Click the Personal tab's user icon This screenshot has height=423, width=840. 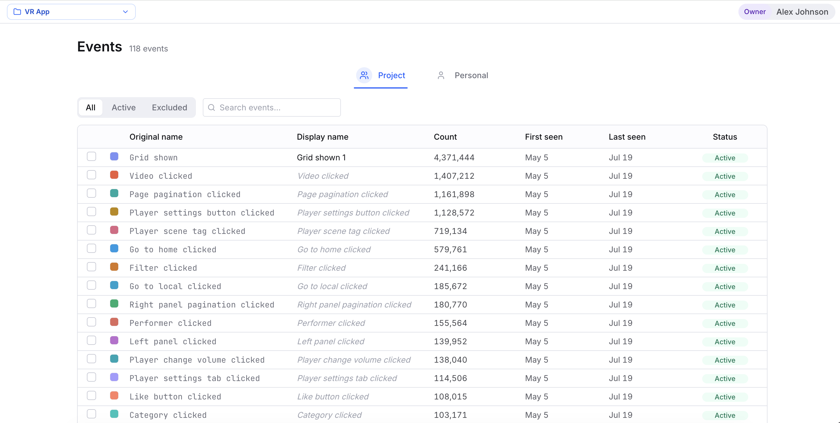tap(441, 75)
